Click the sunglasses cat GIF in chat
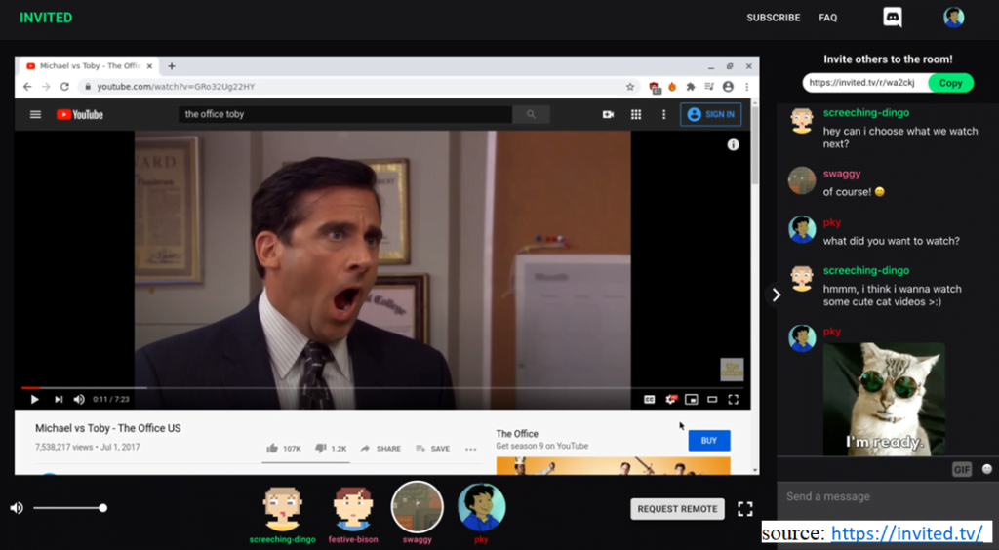Image resolution: width=999 pixels, height=550 pixels. coord(884,399)
